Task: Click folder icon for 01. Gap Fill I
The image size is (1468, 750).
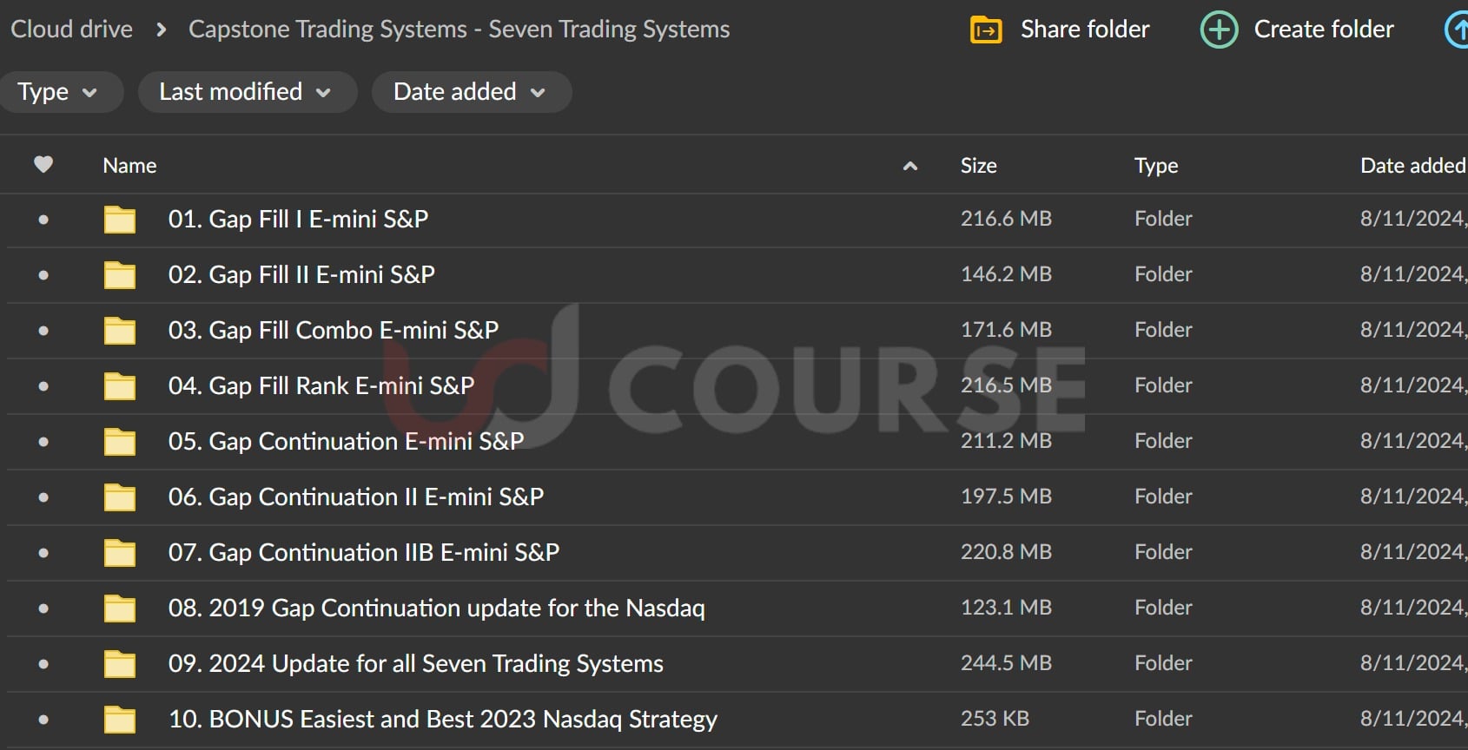Action: (x=120, y=220)
